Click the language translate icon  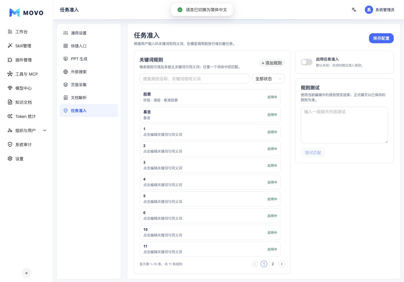(x=354, y=10)
